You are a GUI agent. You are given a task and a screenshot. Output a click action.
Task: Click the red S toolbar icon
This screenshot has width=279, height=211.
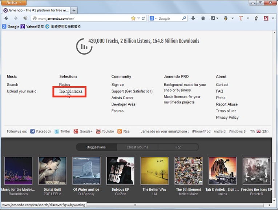pyautogui.click(x=266, y=18)
